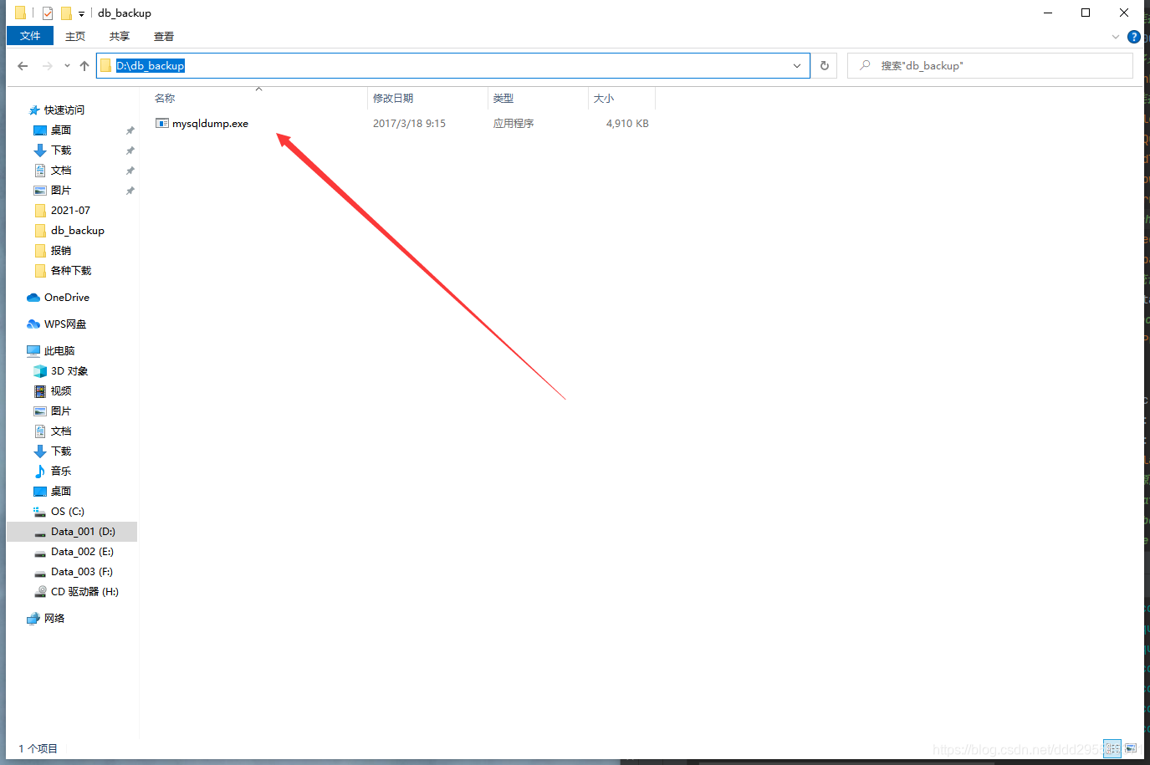The width and height of the screenshot is (1150, 765).
Task: Click the search db_backup input box
Action: (x=990, y=66)
